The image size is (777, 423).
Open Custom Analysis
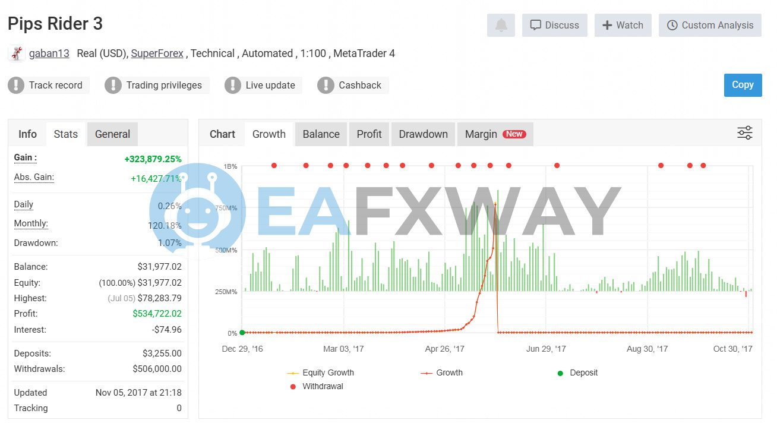pyautogui.click(x=710, y=26)
